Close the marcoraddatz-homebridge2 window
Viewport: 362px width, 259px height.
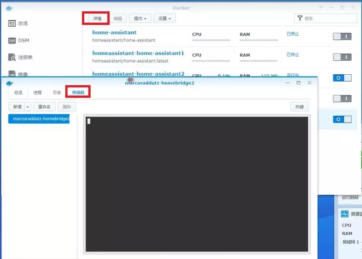pyautogui.click(x=309, y=82)
